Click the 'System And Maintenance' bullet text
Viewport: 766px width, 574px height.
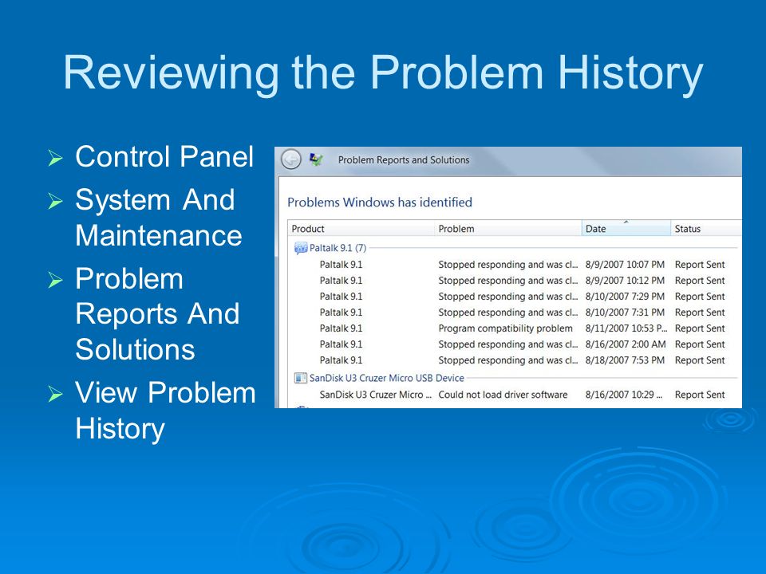point(159,218)
